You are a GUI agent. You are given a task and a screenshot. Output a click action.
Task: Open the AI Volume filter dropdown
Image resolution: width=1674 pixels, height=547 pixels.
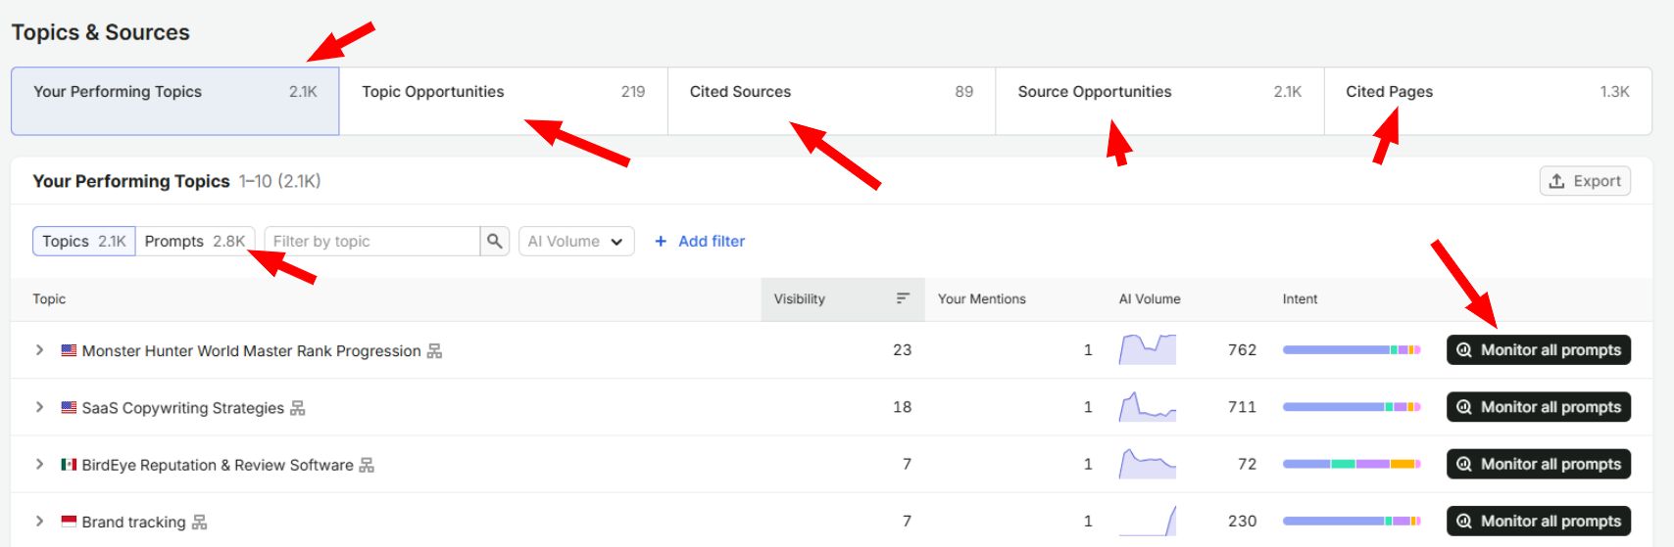576,241
